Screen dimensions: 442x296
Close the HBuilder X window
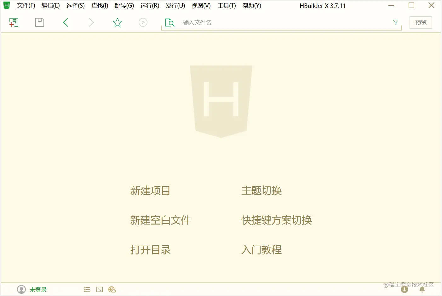tap(432, 5)
